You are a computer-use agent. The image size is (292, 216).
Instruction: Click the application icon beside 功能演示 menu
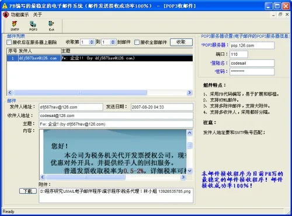6,15
